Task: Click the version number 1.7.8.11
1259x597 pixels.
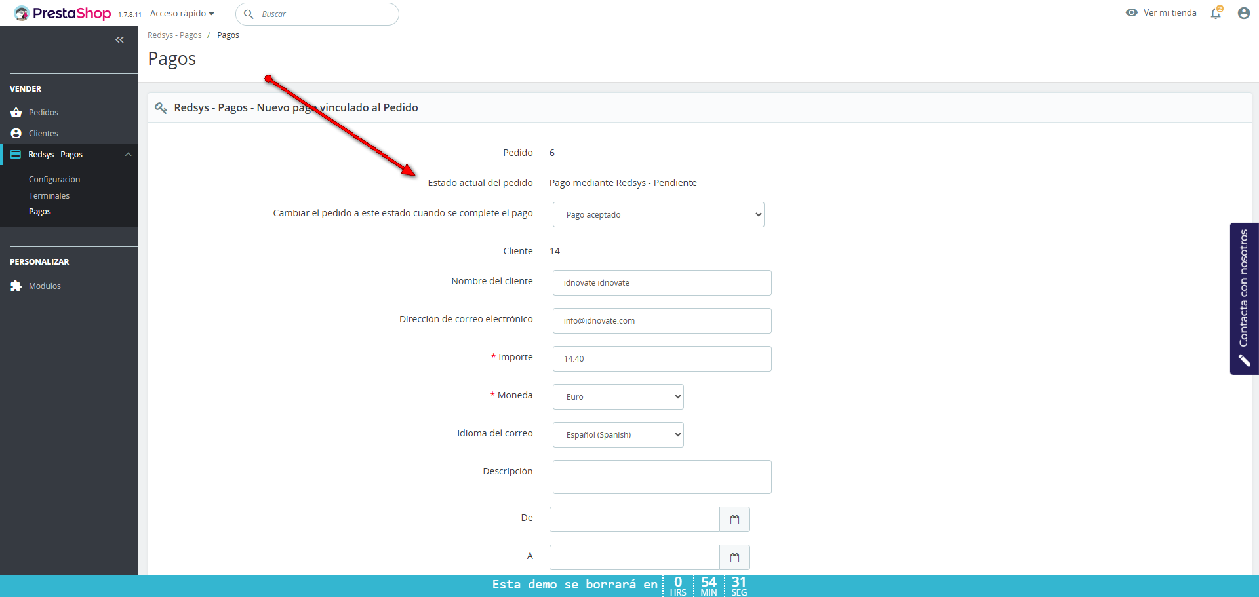Action: 130,14
